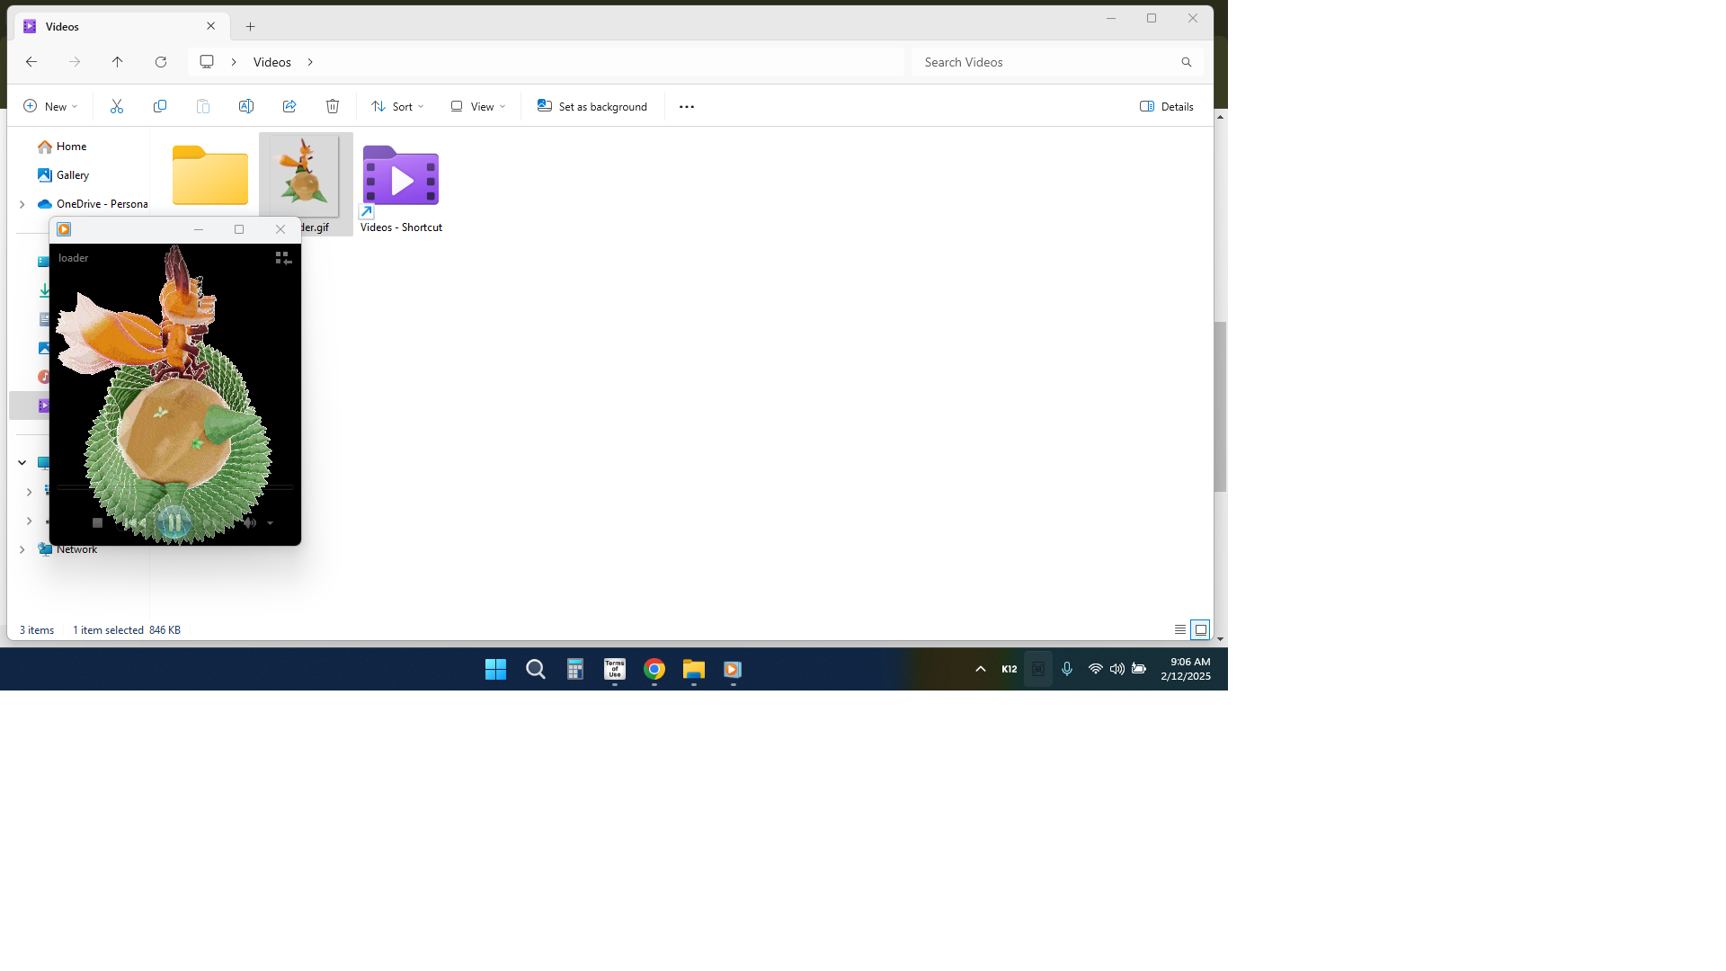The width and height of the screenshot is (1726, 971).
Task: Click the Windows Media Player title bar icon
Action: (64, 229)
